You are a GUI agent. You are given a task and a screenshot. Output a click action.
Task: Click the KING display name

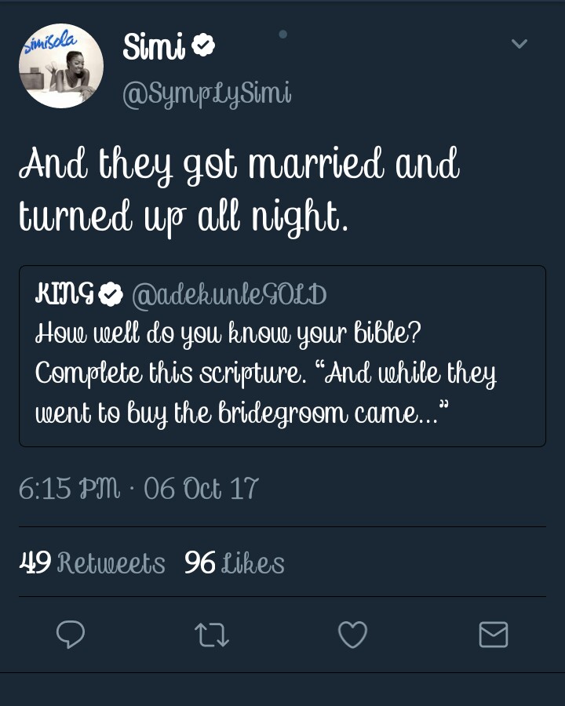point(64,295)
